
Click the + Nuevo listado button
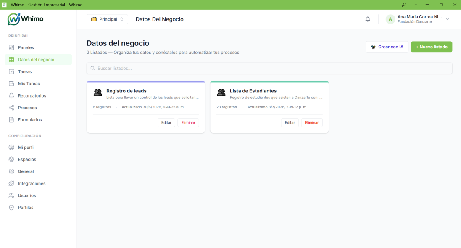point(431,47)
